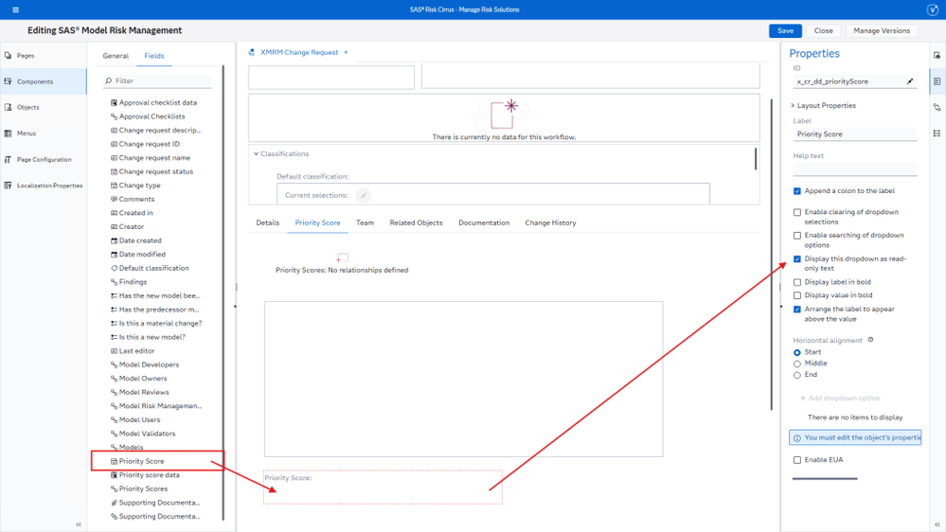Toggle Display this dropdown as read-only text

[x=797, y=259]
